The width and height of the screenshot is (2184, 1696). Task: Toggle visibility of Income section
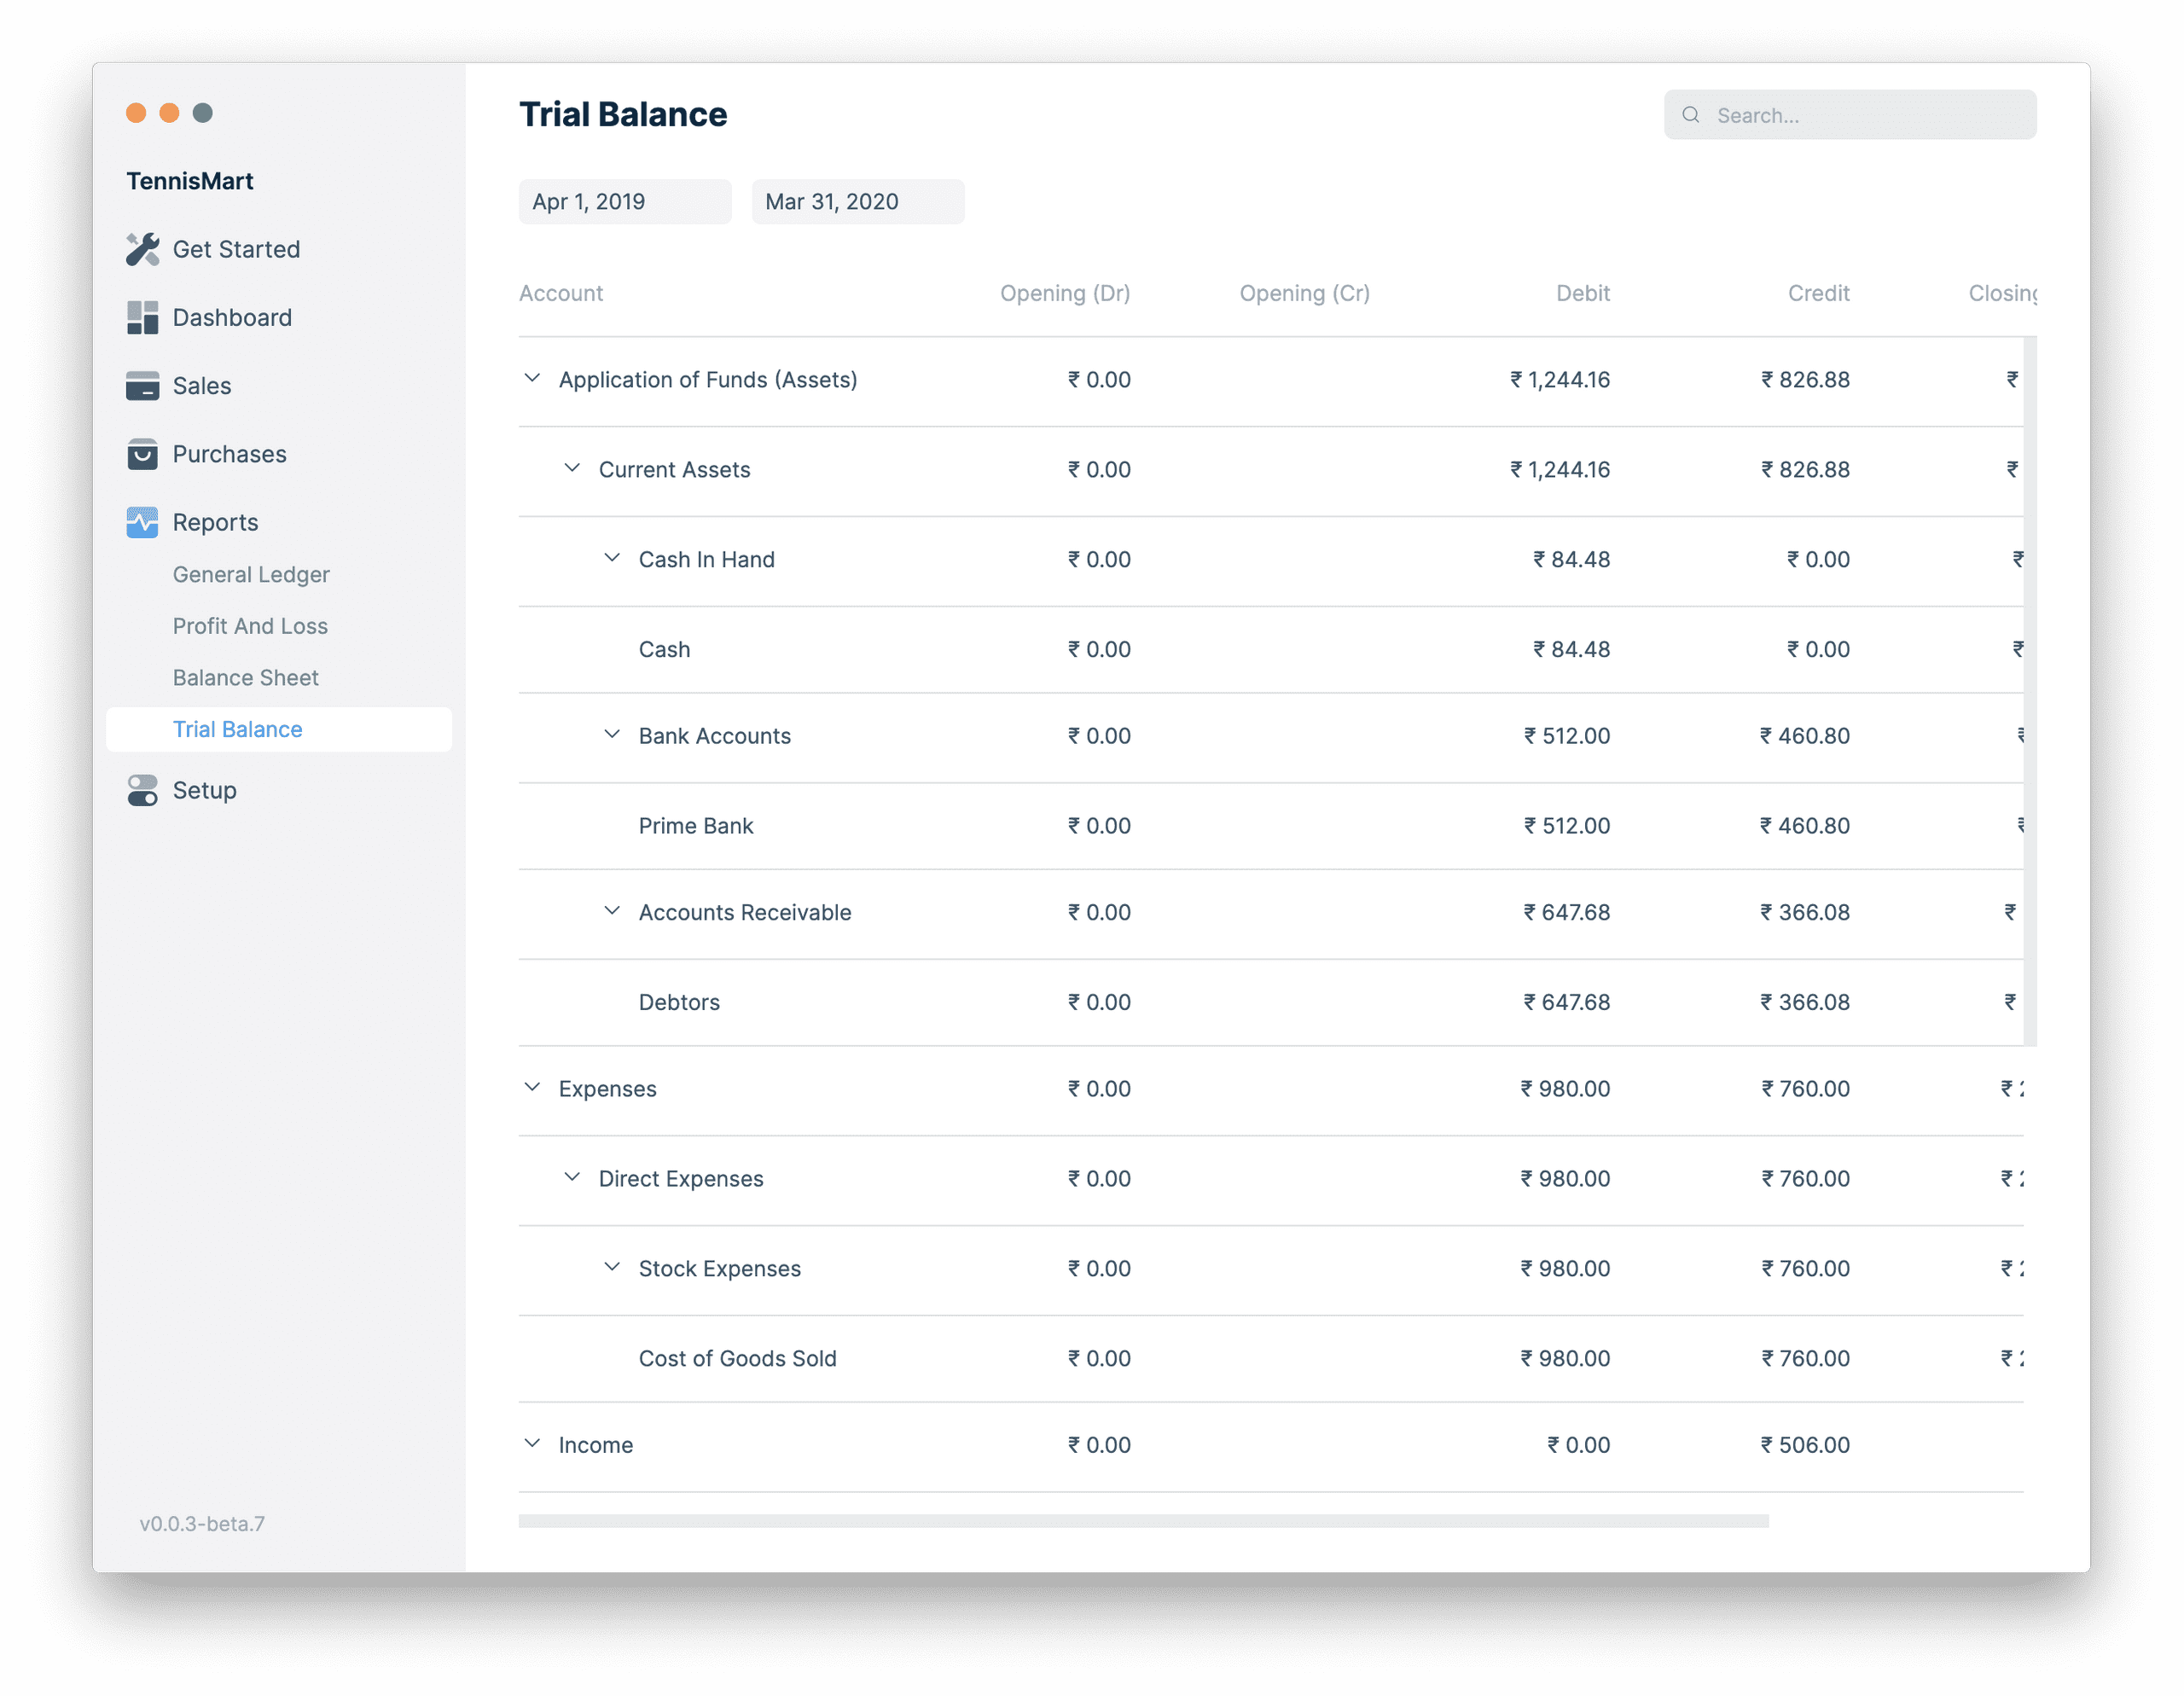tap(533, 1444)
